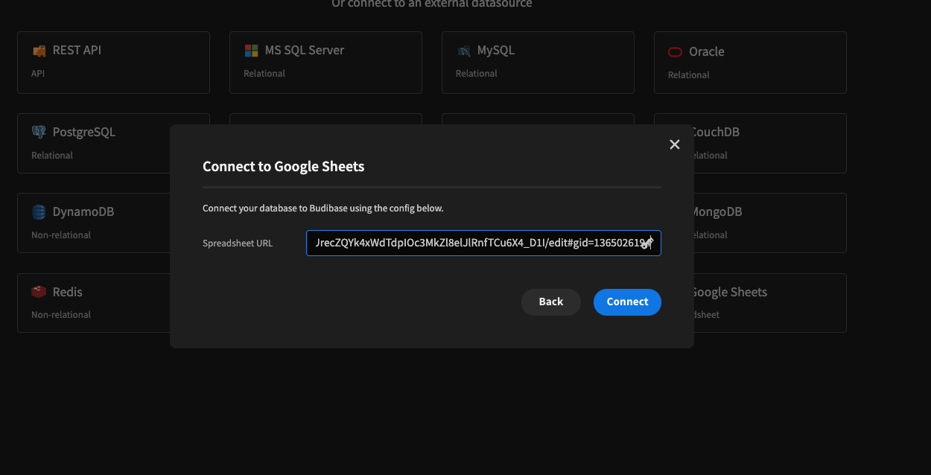Focus the Spreadsheet URL input field
The image size is (931, 475).
(483, 243)
